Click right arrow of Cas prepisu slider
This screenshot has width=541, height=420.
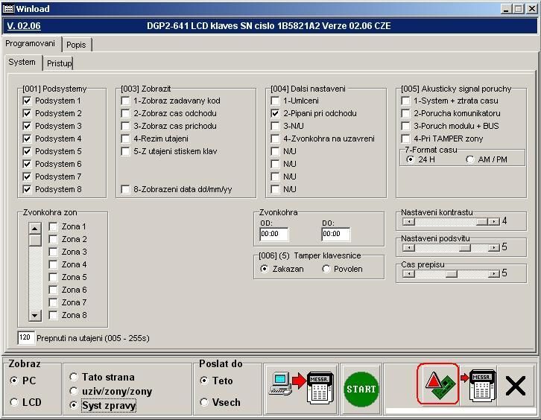493,273
